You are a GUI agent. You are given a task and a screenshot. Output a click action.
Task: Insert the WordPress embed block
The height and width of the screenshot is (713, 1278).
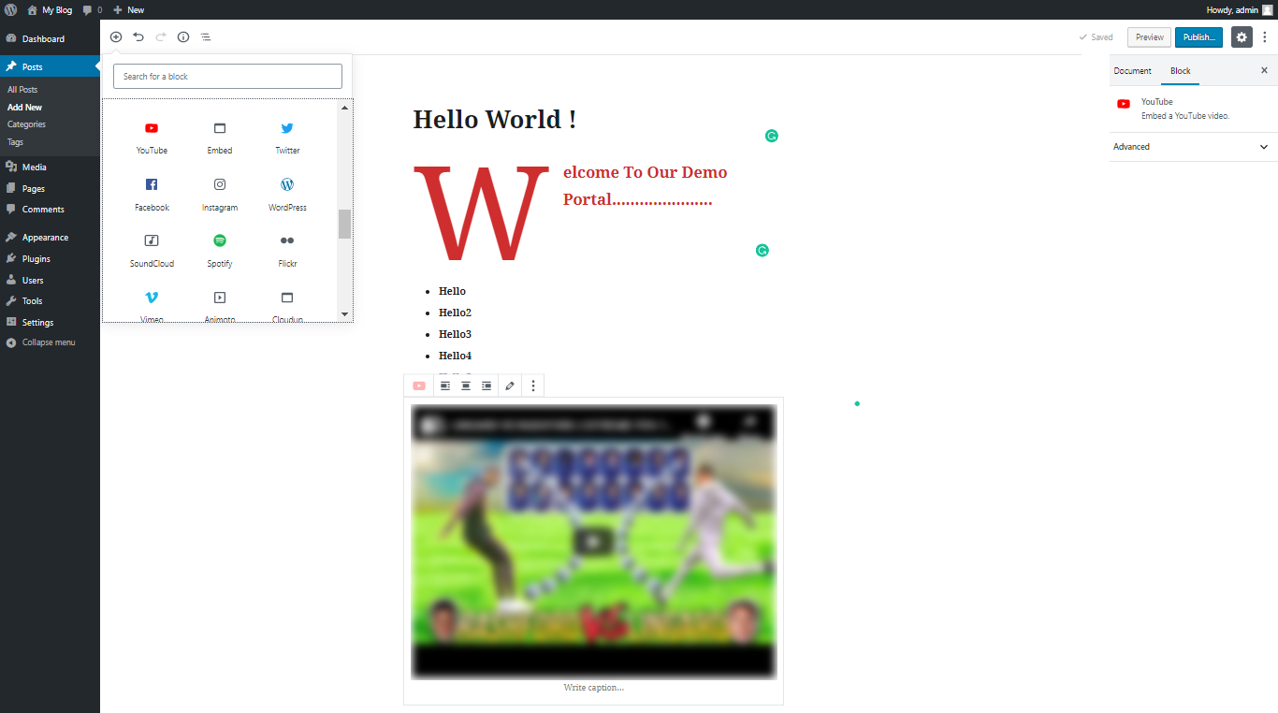tap(287, 195)
